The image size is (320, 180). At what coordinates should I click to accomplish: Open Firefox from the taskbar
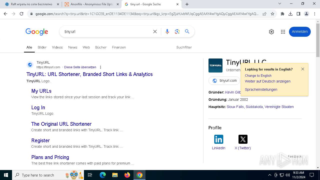[127, 175]
